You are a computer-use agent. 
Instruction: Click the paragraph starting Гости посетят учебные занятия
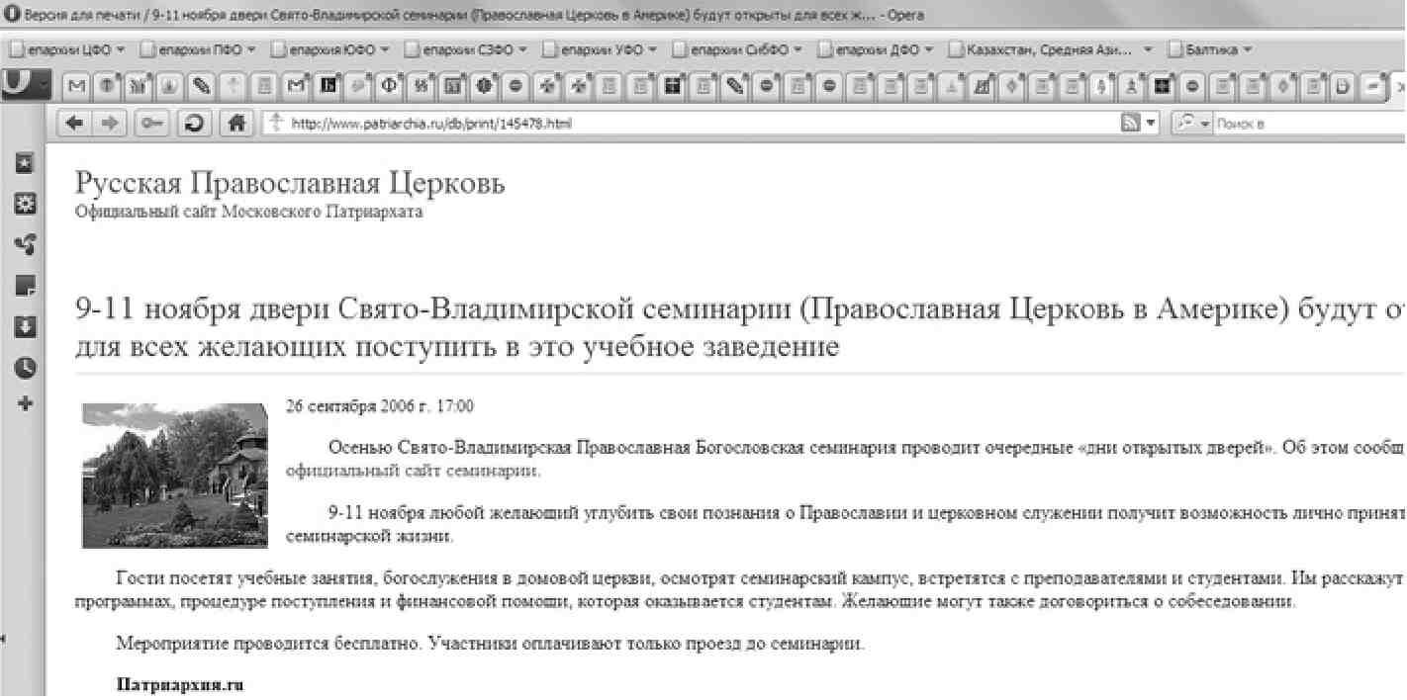coord(740,589)
